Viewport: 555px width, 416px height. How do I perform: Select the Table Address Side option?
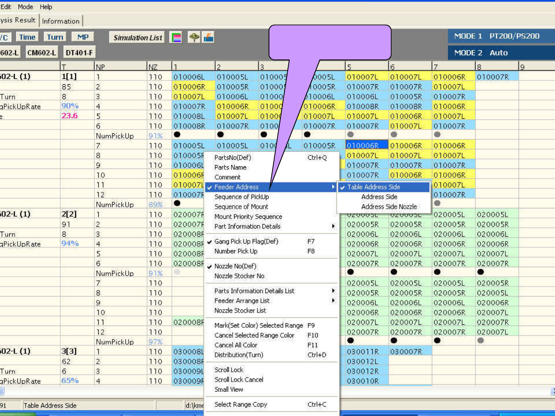(373, 187)
